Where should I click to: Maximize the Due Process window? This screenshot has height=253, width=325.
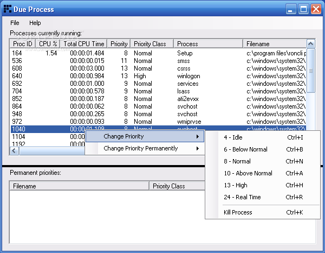point(304,9)
